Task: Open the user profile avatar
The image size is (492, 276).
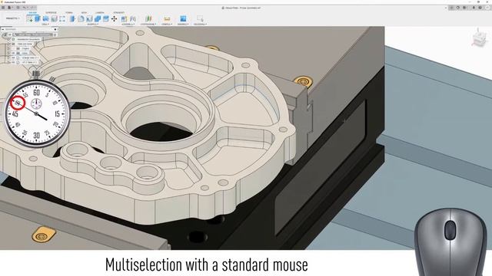Action: pyautogui.click(x=487, y=8)
